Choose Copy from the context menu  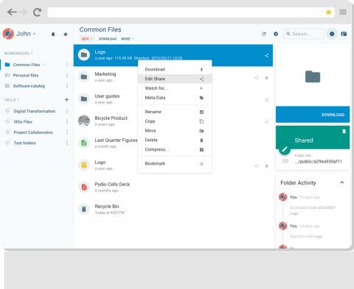click(x=175, y=121)
